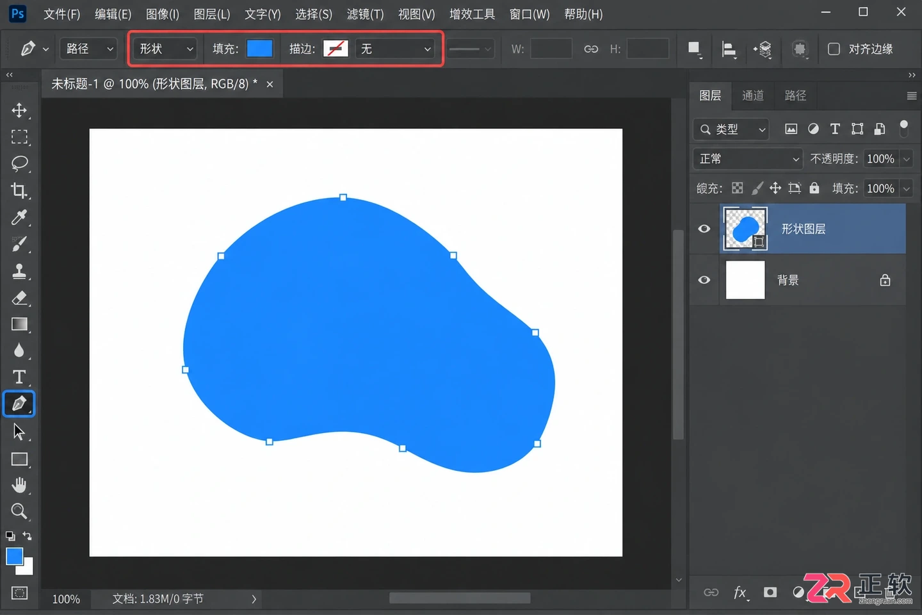Select the Rectangle shape tool
The height and width of the screenshot is (615, 922).
pyautogui.click(x=19, y=459)
